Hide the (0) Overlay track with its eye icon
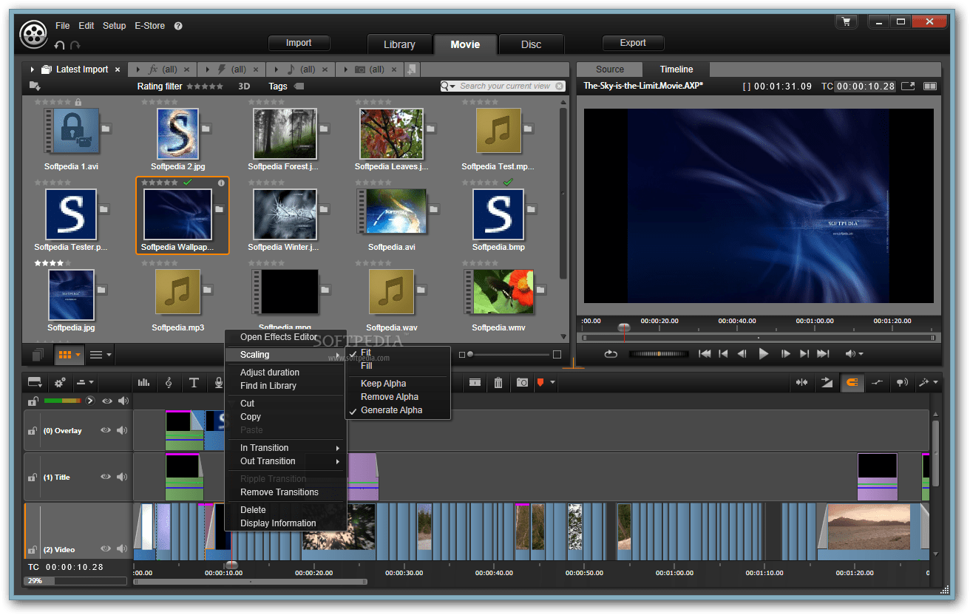The width and height of the screenshot is (970, 615). 106,430
